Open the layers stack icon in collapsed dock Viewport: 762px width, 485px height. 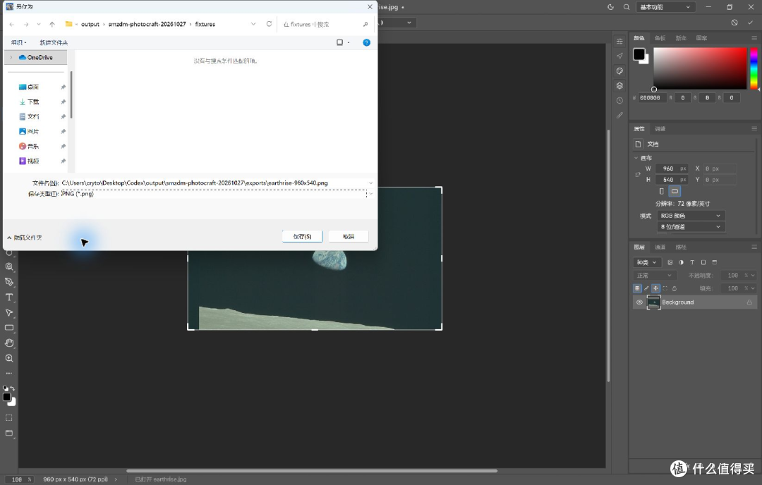tap(619, 86)
